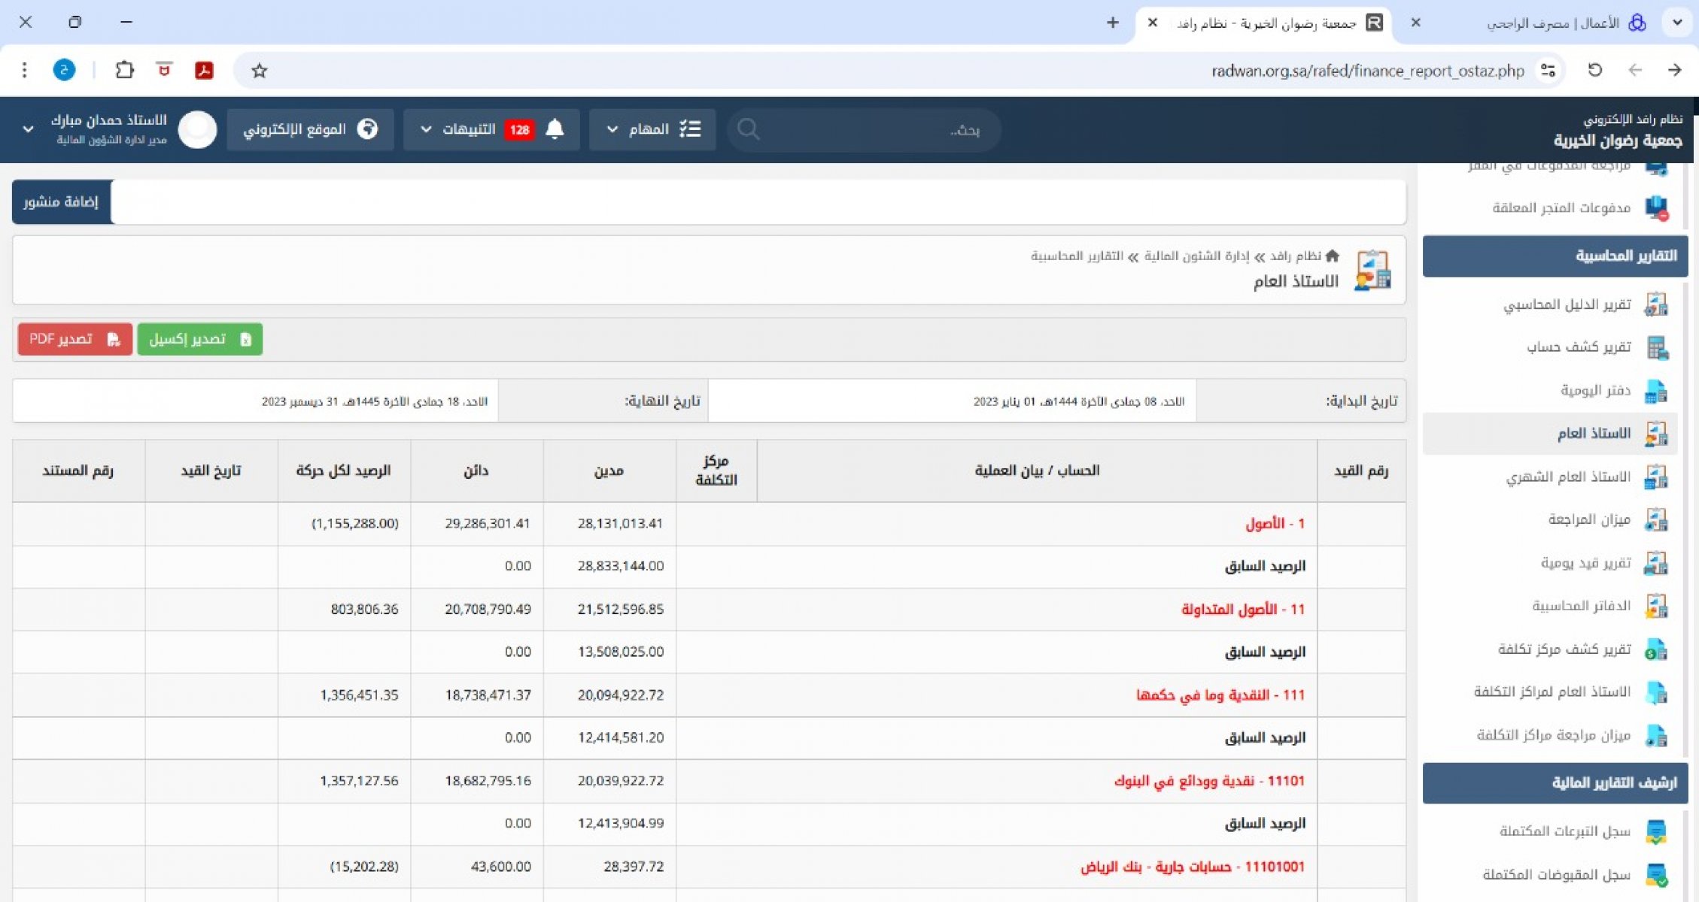Open the cash and equivalents account 111 link
Viewport: 1699px width, 902px height.
click(x=1220, y=695)
